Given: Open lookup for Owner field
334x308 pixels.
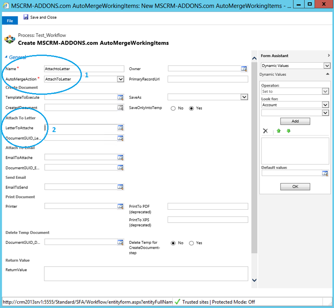Looking at the screenshot, I should [x=244, y=69].
